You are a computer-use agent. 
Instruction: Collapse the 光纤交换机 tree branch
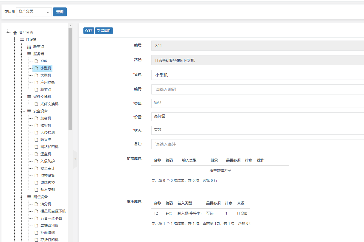(x=21, y=97)
